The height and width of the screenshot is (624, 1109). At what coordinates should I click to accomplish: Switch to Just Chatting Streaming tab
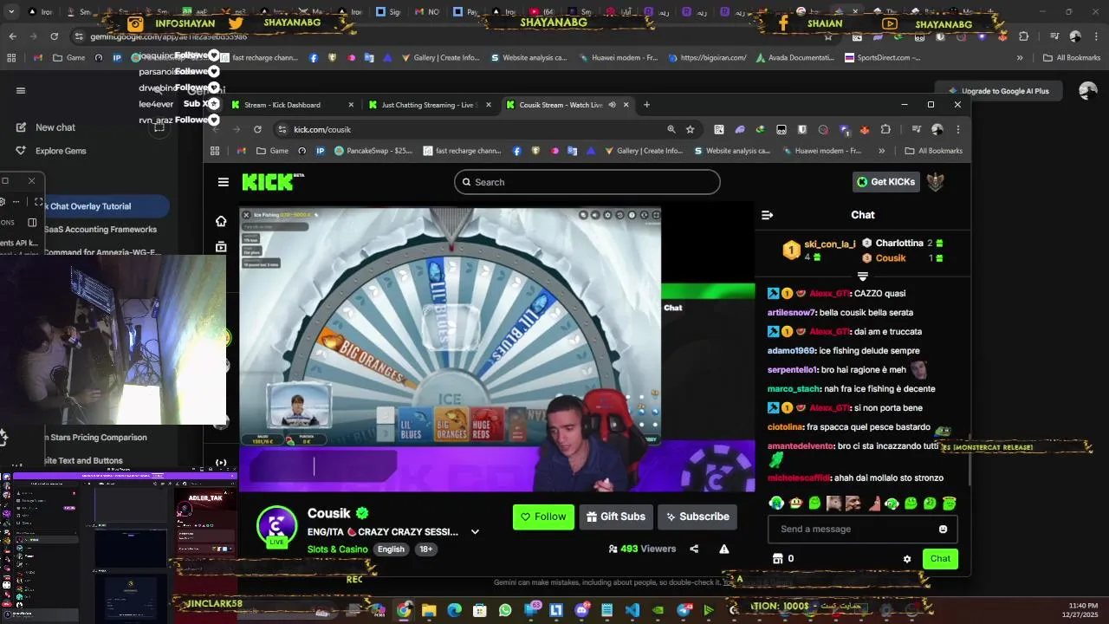pos(428,105)
